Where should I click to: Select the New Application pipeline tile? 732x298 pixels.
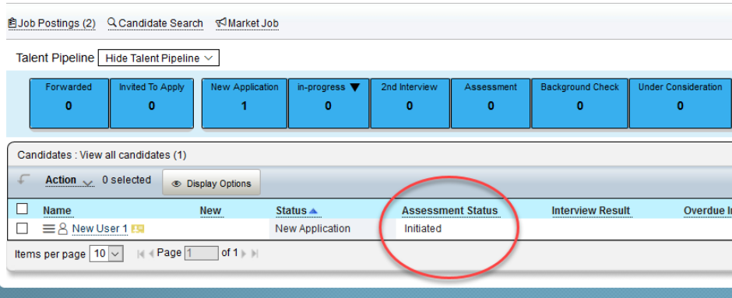point(245,103)
